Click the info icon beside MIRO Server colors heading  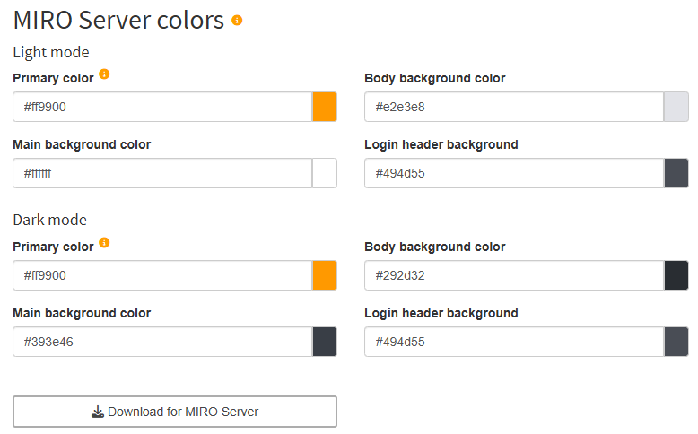237,20
